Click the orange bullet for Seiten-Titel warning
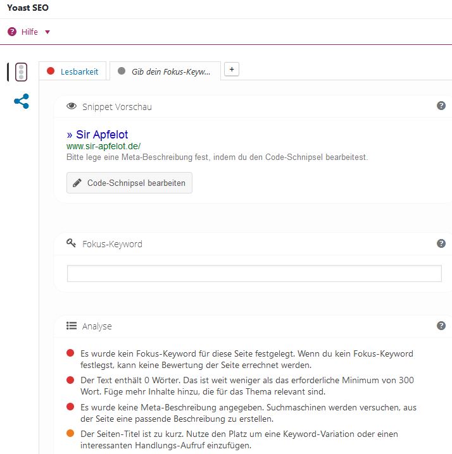 (x=70, y=434)
